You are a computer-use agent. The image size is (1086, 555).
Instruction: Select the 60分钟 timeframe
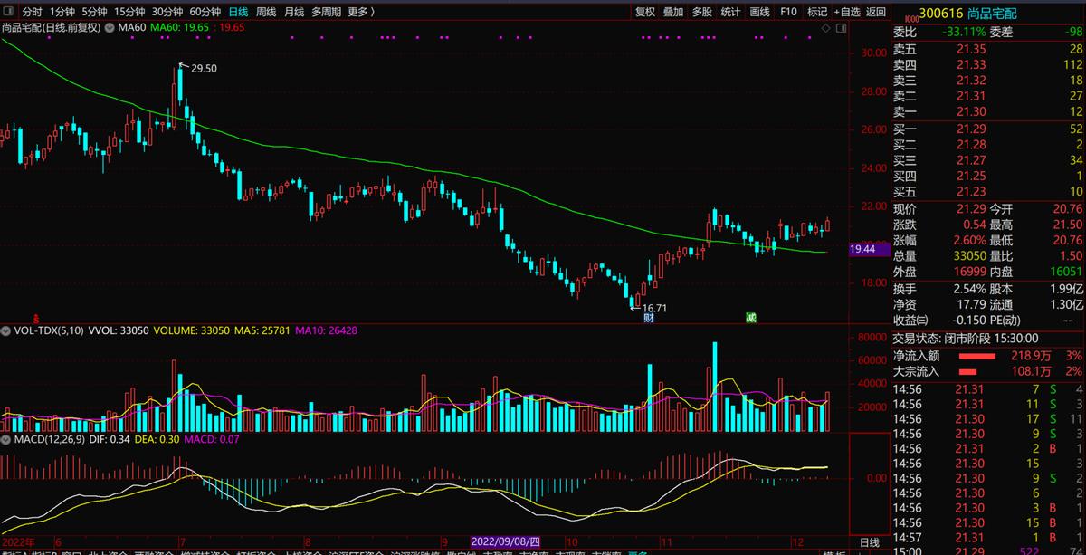tap(205, 12)
